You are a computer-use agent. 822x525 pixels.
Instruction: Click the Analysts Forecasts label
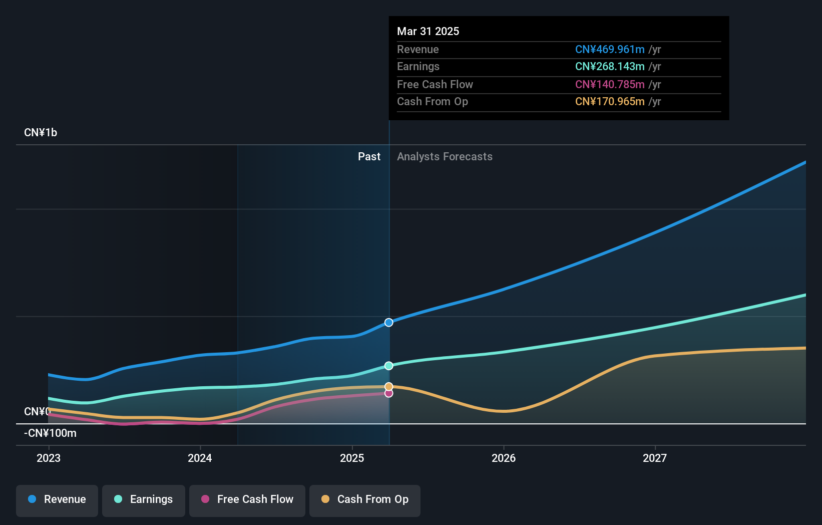(x=445, y=157)
